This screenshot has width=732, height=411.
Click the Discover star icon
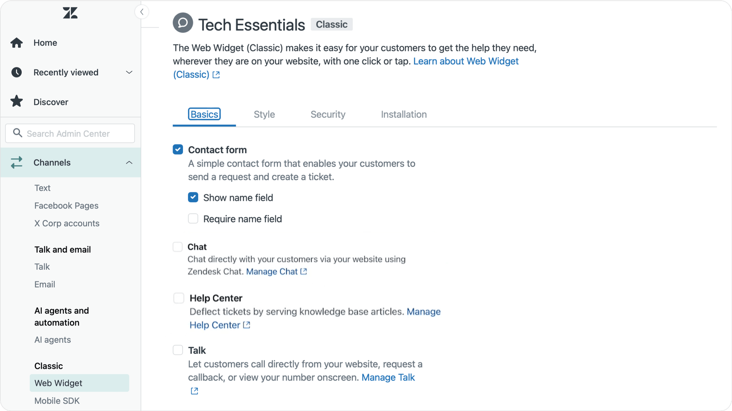(x=17, y=101)
